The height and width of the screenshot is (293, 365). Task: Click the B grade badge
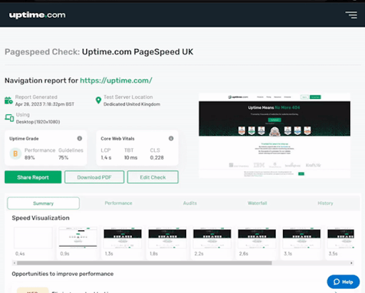(16, 154)
